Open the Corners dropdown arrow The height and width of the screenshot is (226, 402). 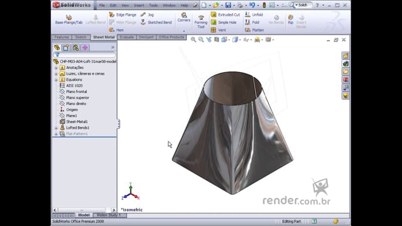[184, 31]
